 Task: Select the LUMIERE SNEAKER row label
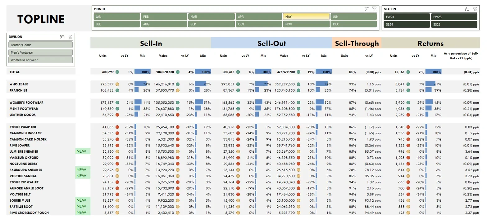click(24, 151)
